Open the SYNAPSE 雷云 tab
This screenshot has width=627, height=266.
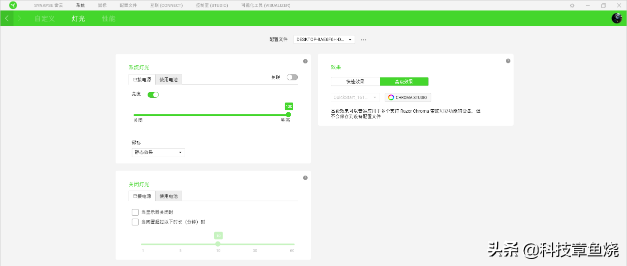(49, 5)
